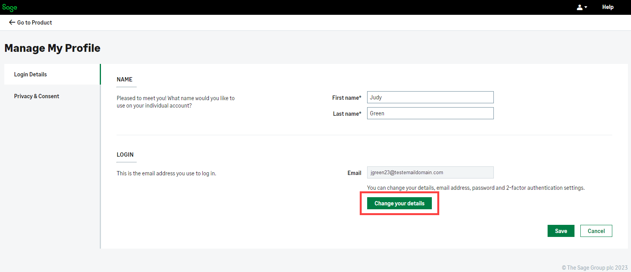
Task: Click the Last name* label
Action: click(x=347, y=114)
